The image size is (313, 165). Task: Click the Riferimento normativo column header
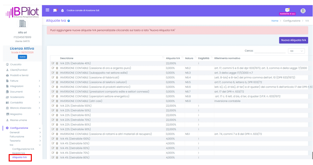click(227, 58)
